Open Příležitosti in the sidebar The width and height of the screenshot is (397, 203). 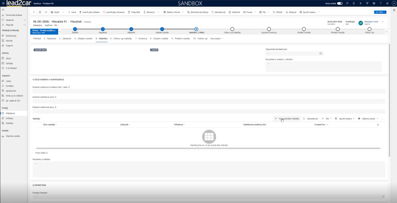(10, 113)
